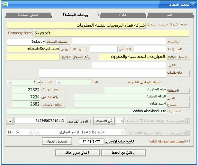
Task: Click the الشارع street field
Action: [x=120, y=104]
